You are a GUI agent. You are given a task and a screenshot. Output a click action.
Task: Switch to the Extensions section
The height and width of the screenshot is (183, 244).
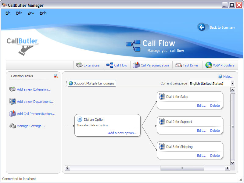[x=88, y=65]
